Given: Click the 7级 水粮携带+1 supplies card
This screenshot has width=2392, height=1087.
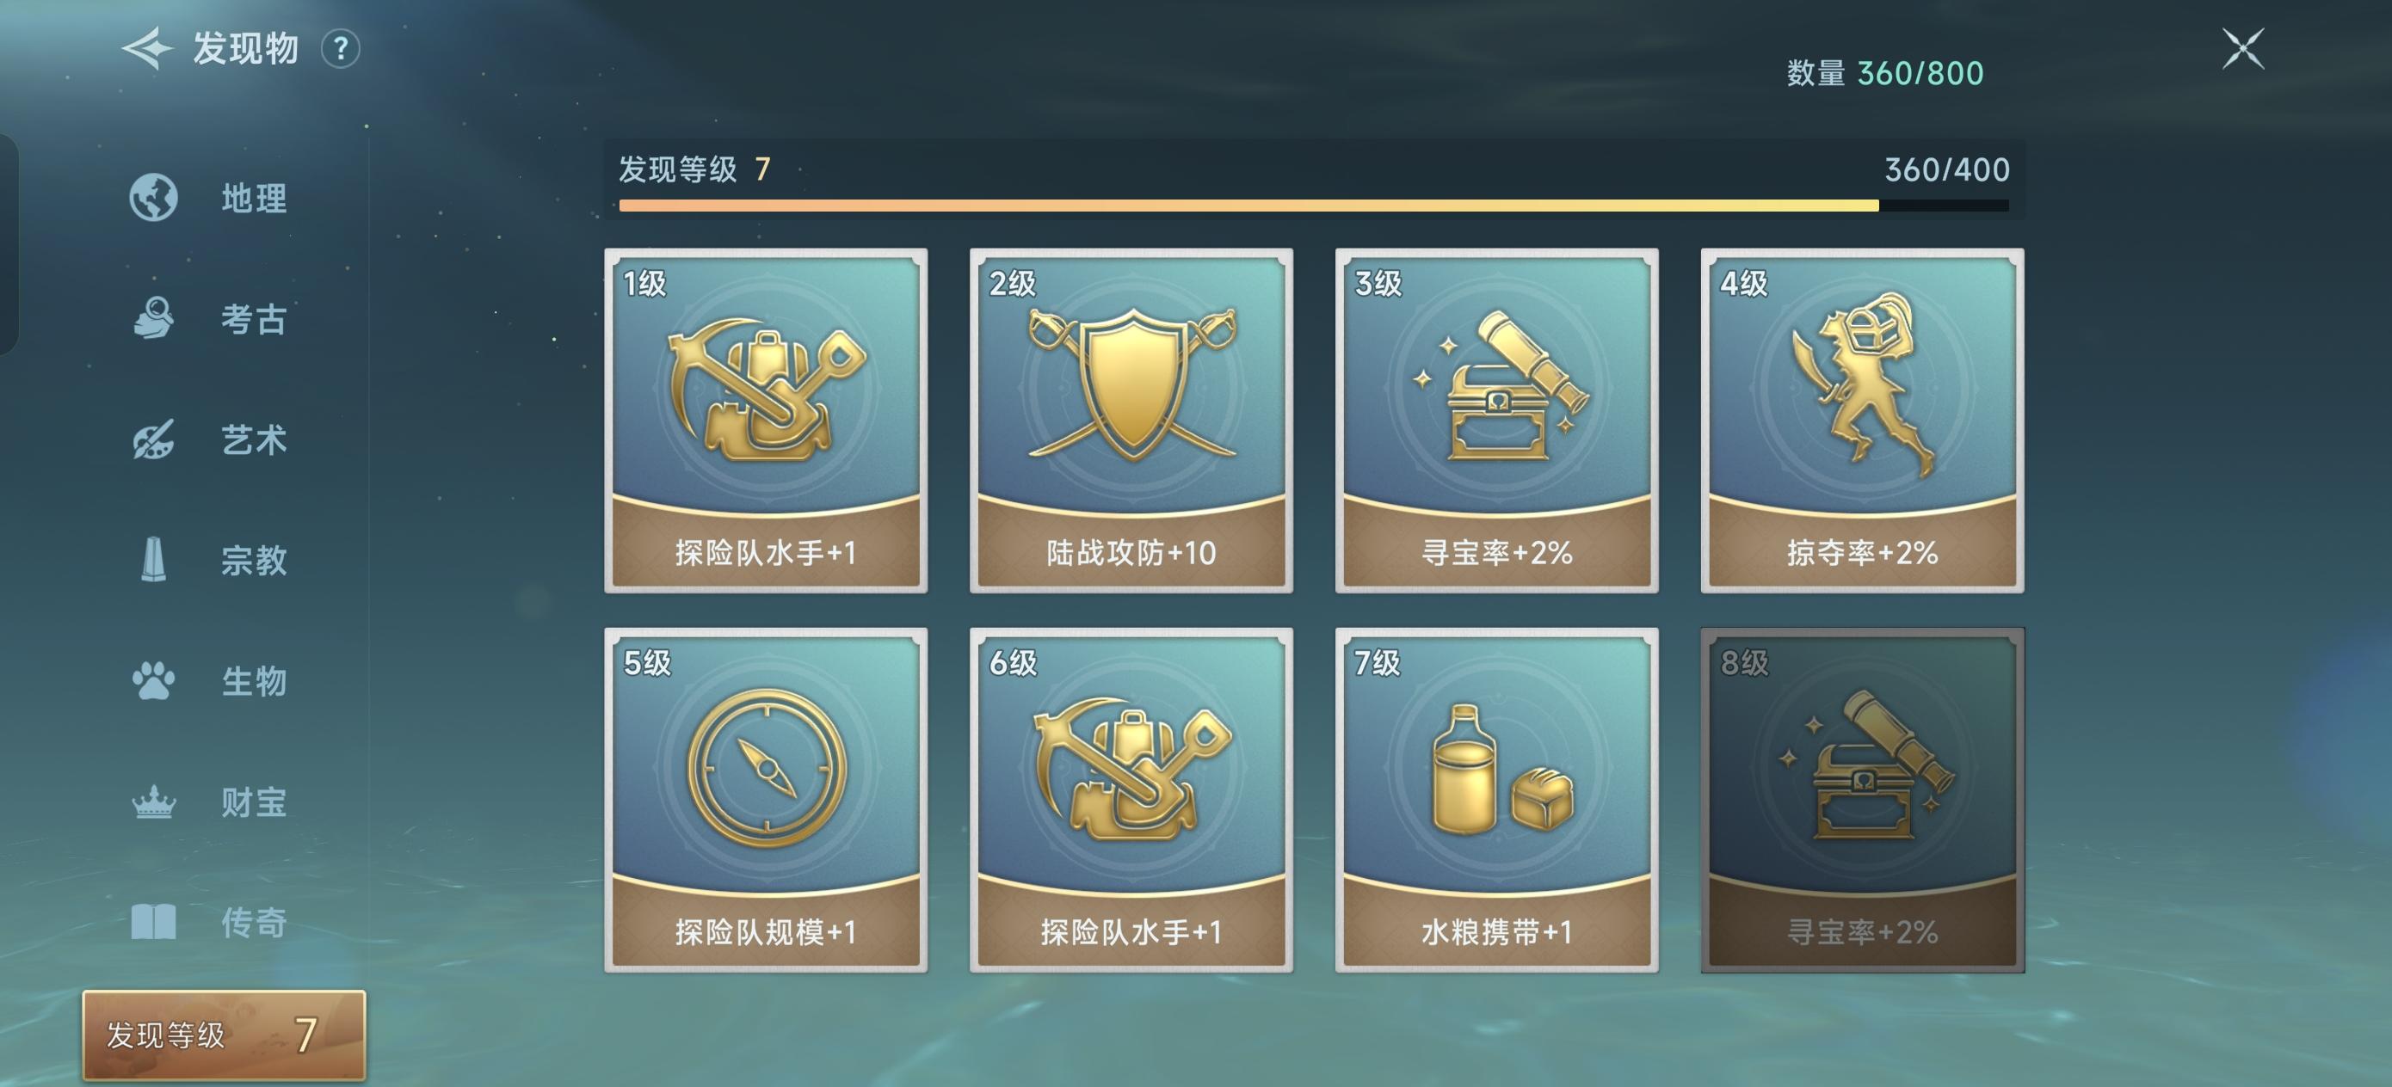Looking at the screenshot, I should 1497,800.
